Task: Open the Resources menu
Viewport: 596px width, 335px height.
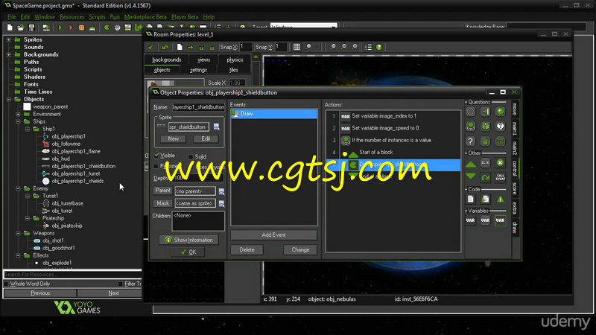Action: 72,16
